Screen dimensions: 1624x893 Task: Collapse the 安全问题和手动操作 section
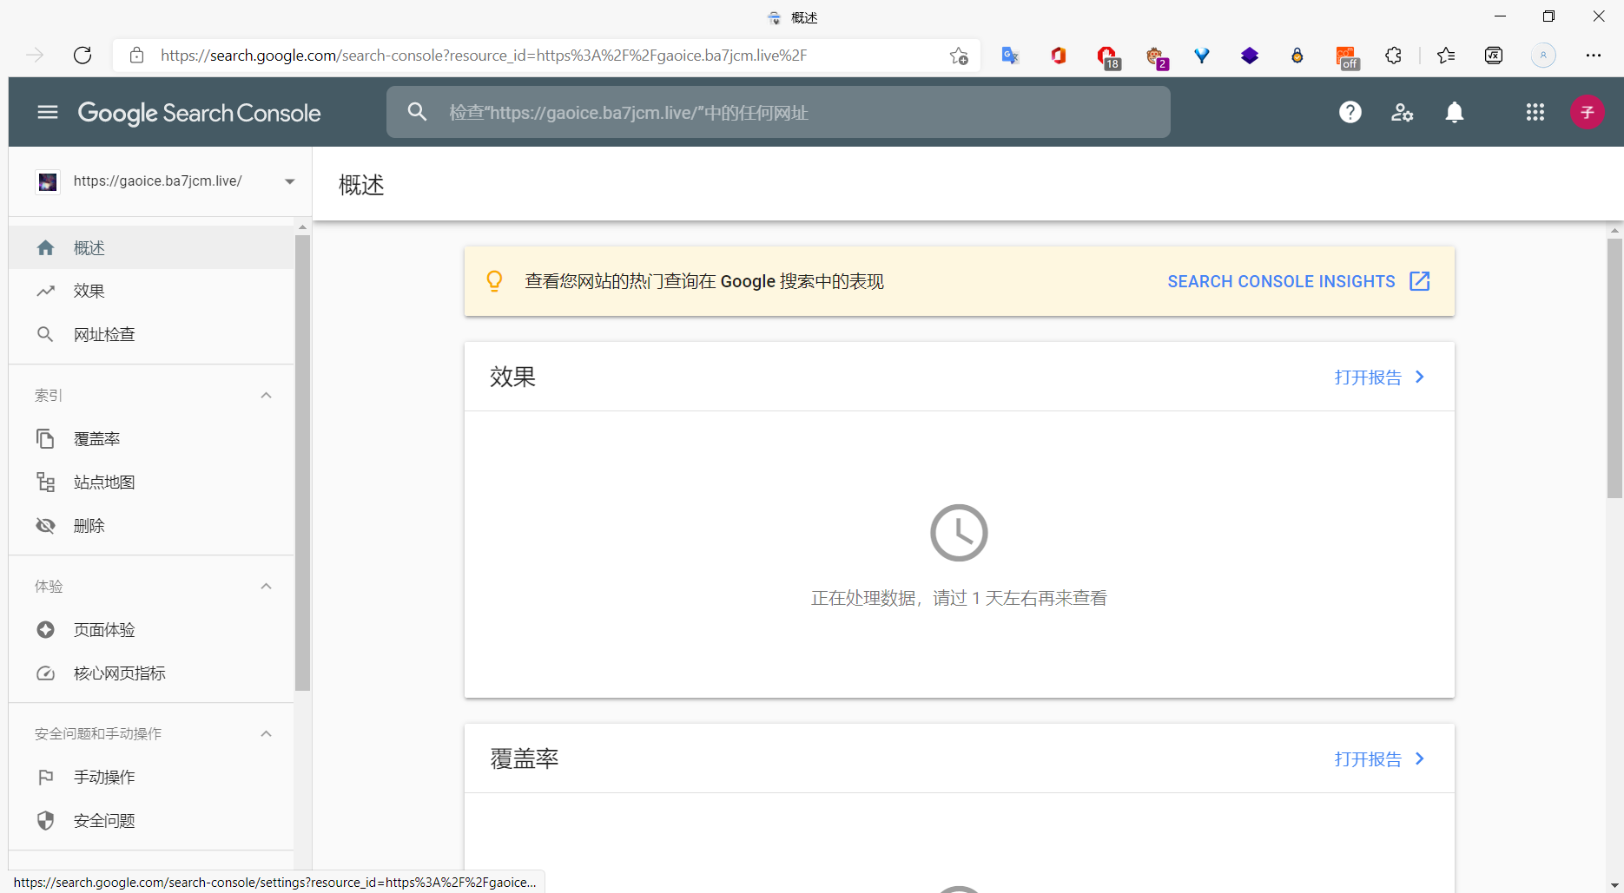(x=266, y=734)
